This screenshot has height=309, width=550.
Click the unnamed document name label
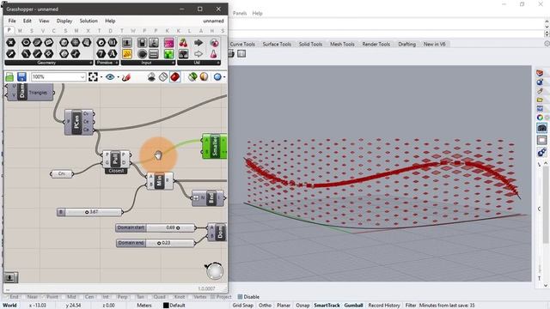coord(213,21)
